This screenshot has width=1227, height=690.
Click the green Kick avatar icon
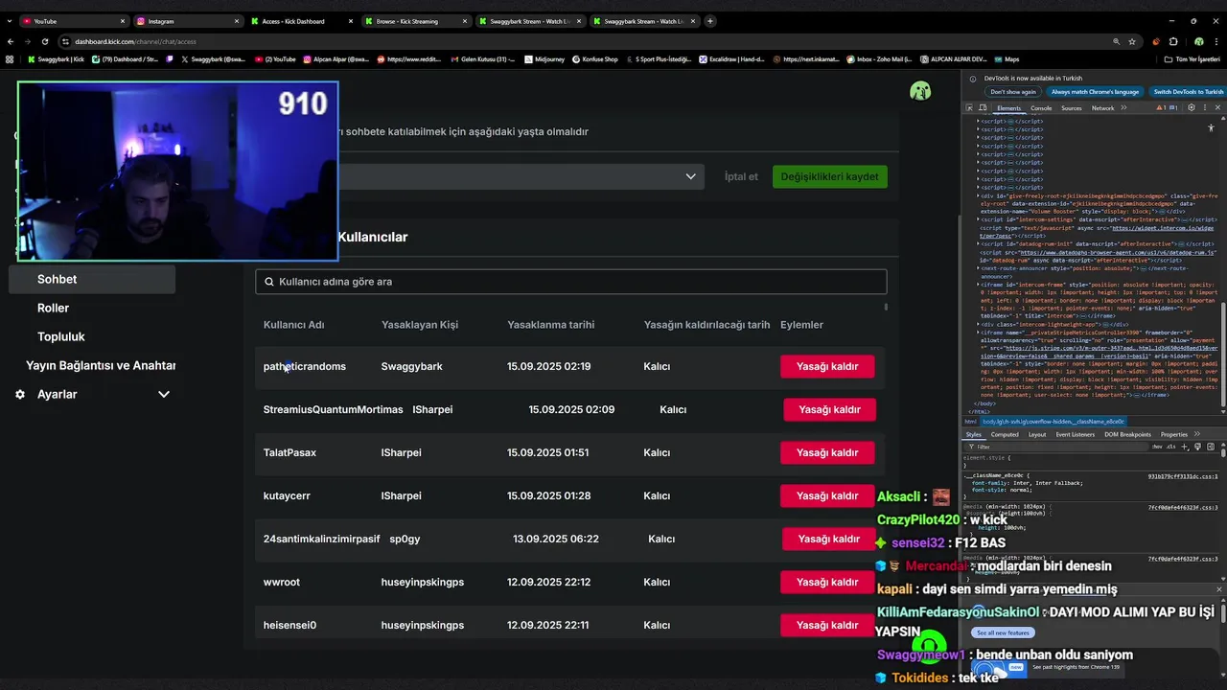[920, 91]
